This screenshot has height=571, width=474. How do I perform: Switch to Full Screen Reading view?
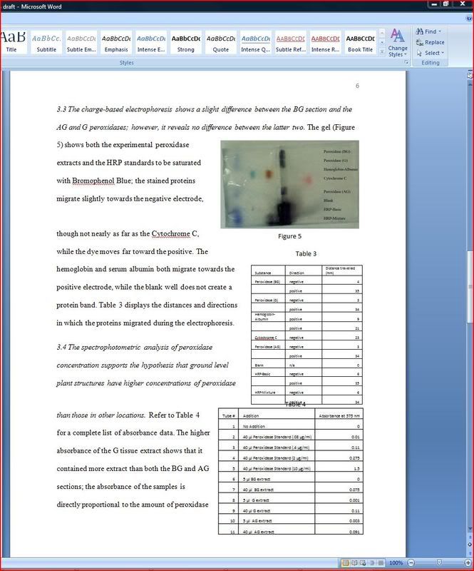click(x=354, y=562)
